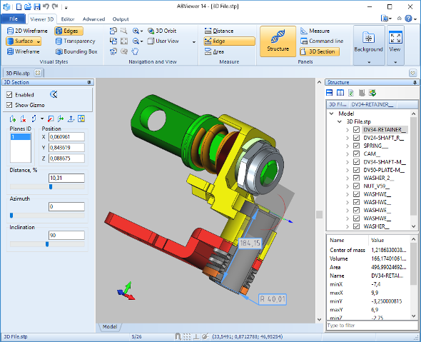Click the Save icon in quick access toolbar
This screenshot has height=342, width=421.
click(x=37, y=6)
